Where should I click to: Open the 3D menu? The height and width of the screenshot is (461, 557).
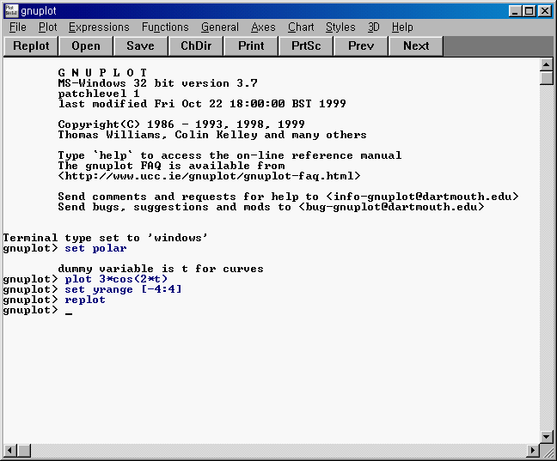pyautogui.click(x=373, y=27)
